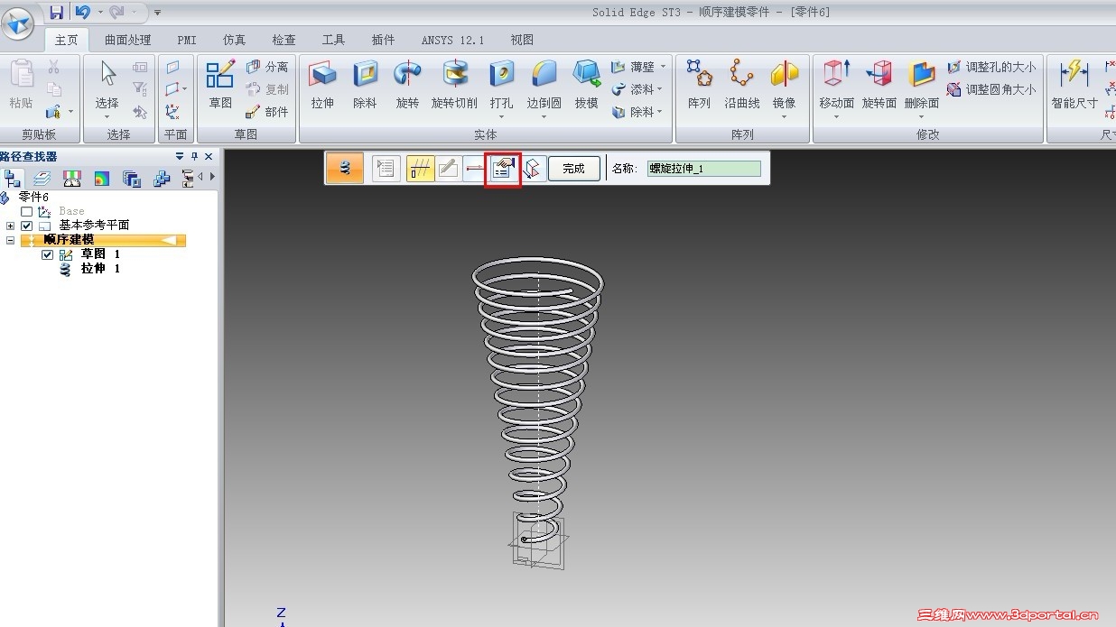Collapse the 顺序建模 tree node
This screenshot has height=627, width=1116.
tap(11, 240)
